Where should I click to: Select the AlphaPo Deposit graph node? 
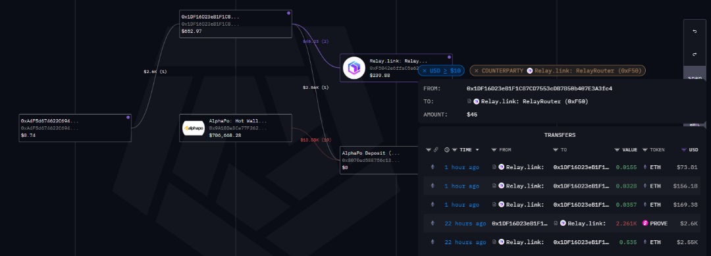tap(379, 160)
